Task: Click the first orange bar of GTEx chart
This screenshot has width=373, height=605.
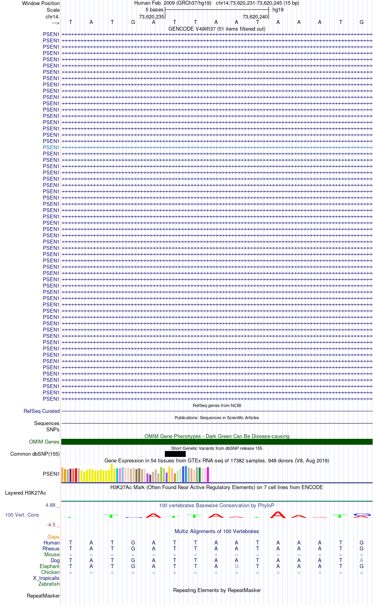Action: point(63,475)
